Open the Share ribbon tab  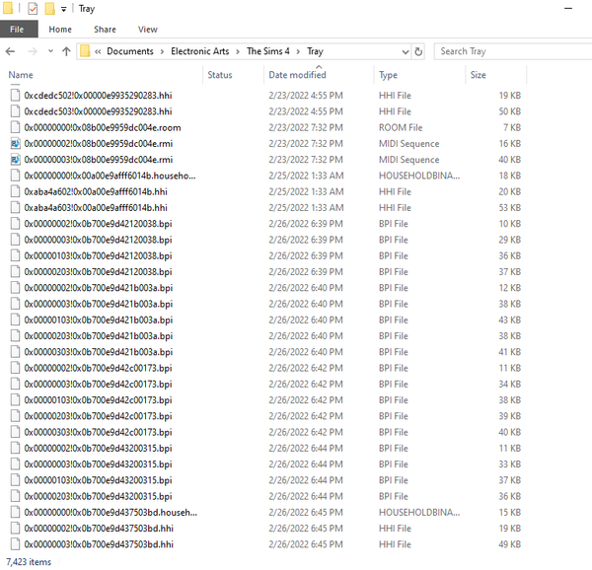tap(105, 30)
